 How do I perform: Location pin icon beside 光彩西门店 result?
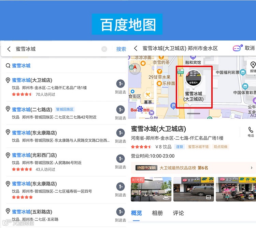pos(8,155)
